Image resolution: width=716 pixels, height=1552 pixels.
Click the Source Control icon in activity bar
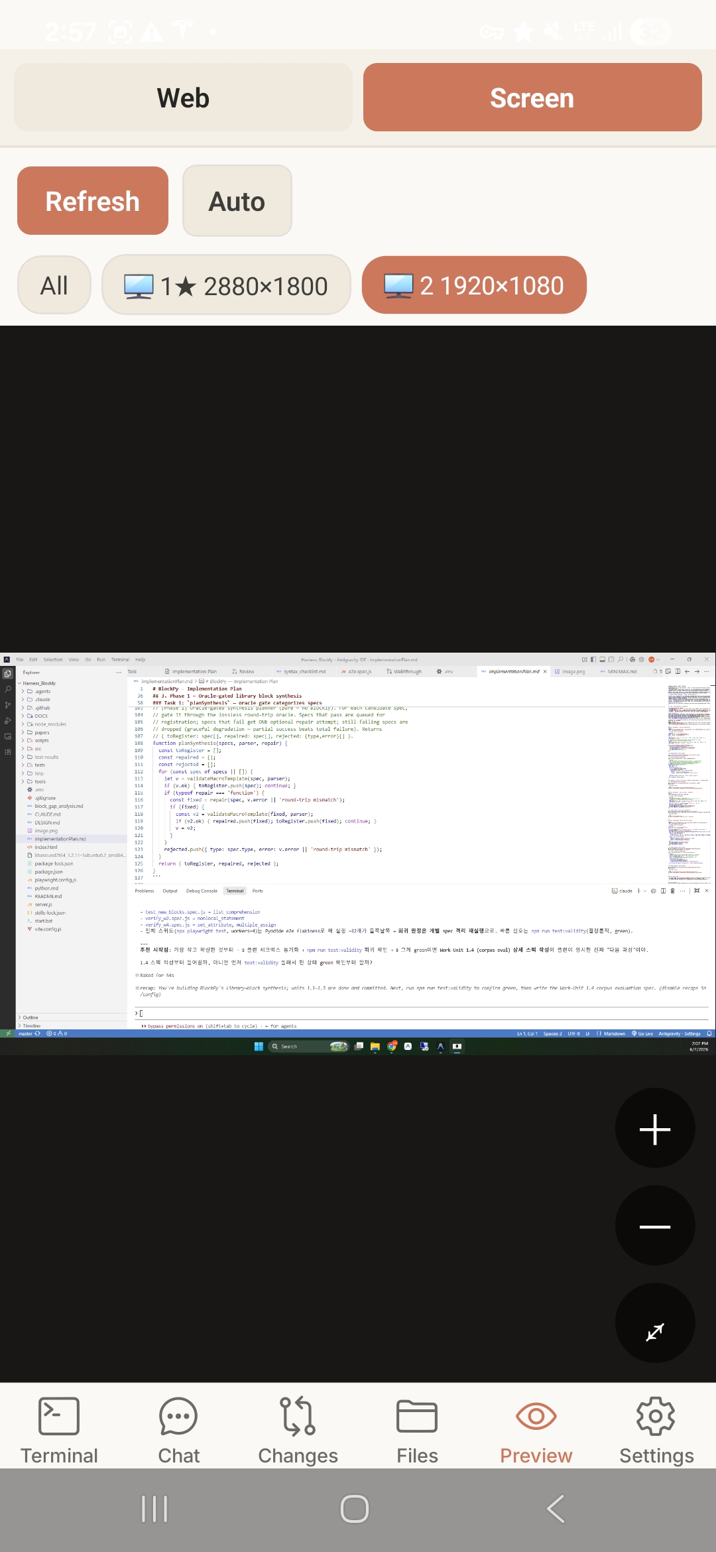click(x=8, y=705)
